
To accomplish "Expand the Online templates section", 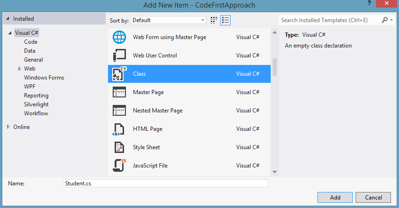I will [x=8, y=127].
